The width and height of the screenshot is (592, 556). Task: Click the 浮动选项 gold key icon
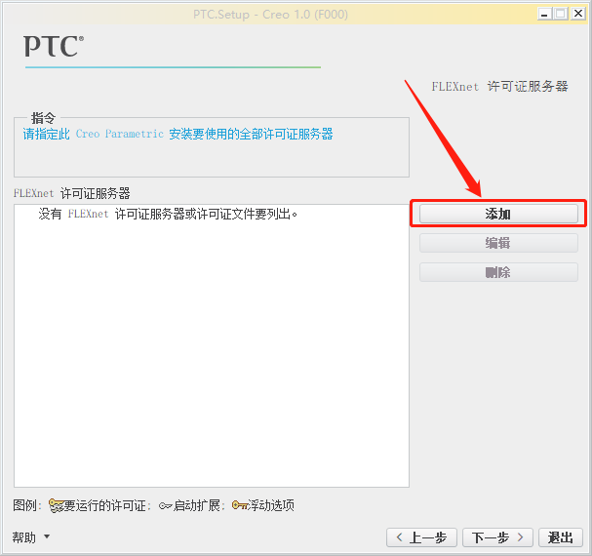point(239,505)
